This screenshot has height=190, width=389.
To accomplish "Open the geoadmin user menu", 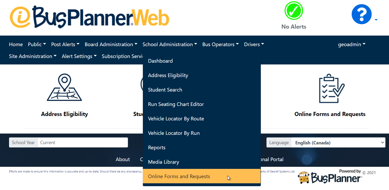I will click(352, 44).
